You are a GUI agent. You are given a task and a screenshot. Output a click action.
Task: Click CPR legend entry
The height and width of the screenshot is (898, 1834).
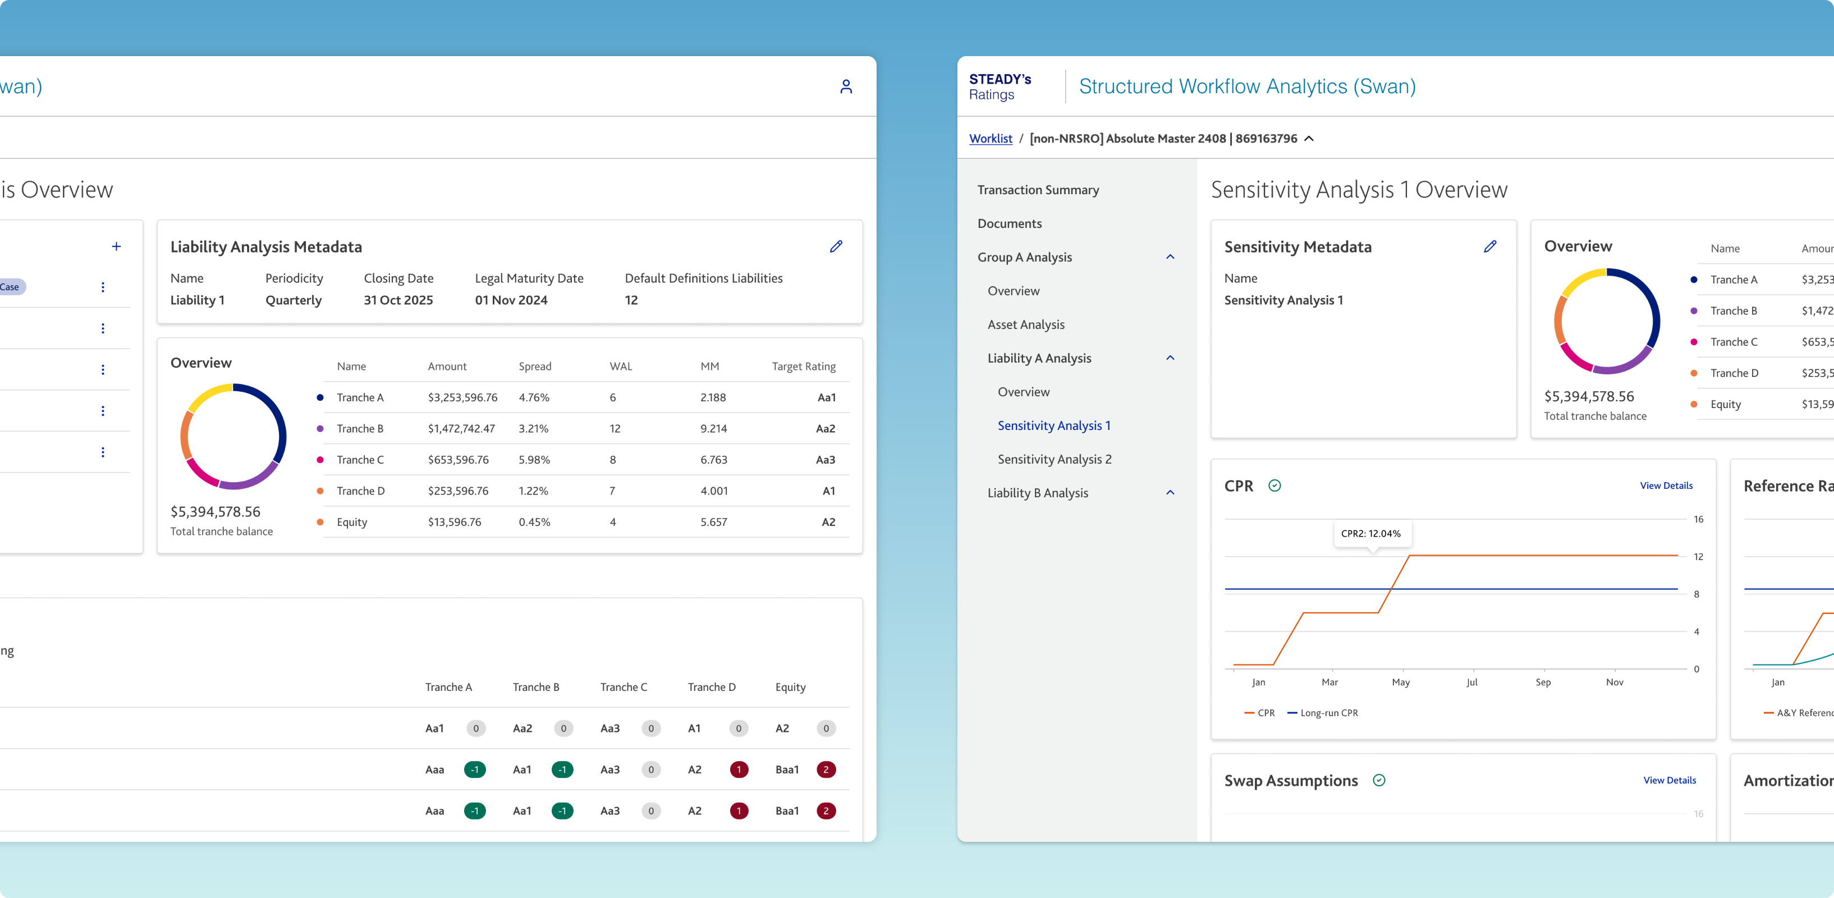click(x=1259, y=713)
